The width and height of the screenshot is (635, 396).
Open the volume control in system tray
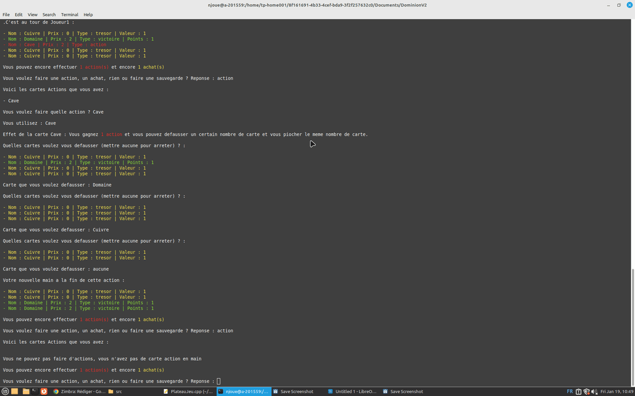(594, 391)
